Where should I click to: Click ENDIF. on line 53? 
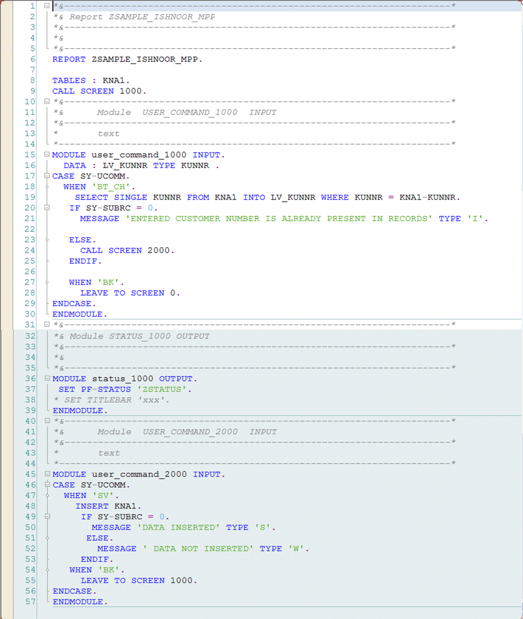point(97,559)
